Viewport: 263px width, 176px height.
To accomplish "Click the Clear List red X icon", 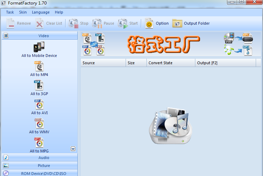I will point(40,23).
